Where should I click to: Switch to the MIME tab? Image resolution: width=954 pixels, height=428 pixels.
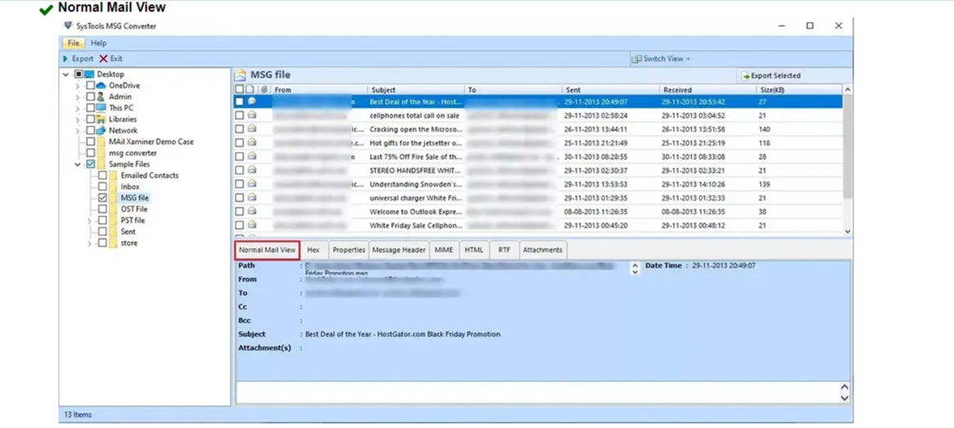[443, 249]
